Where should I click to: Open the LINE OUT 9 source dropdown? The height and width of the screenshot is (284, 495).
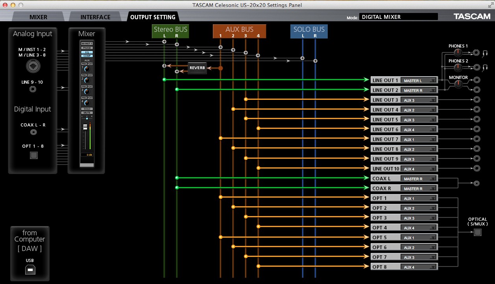coord(419,159)
